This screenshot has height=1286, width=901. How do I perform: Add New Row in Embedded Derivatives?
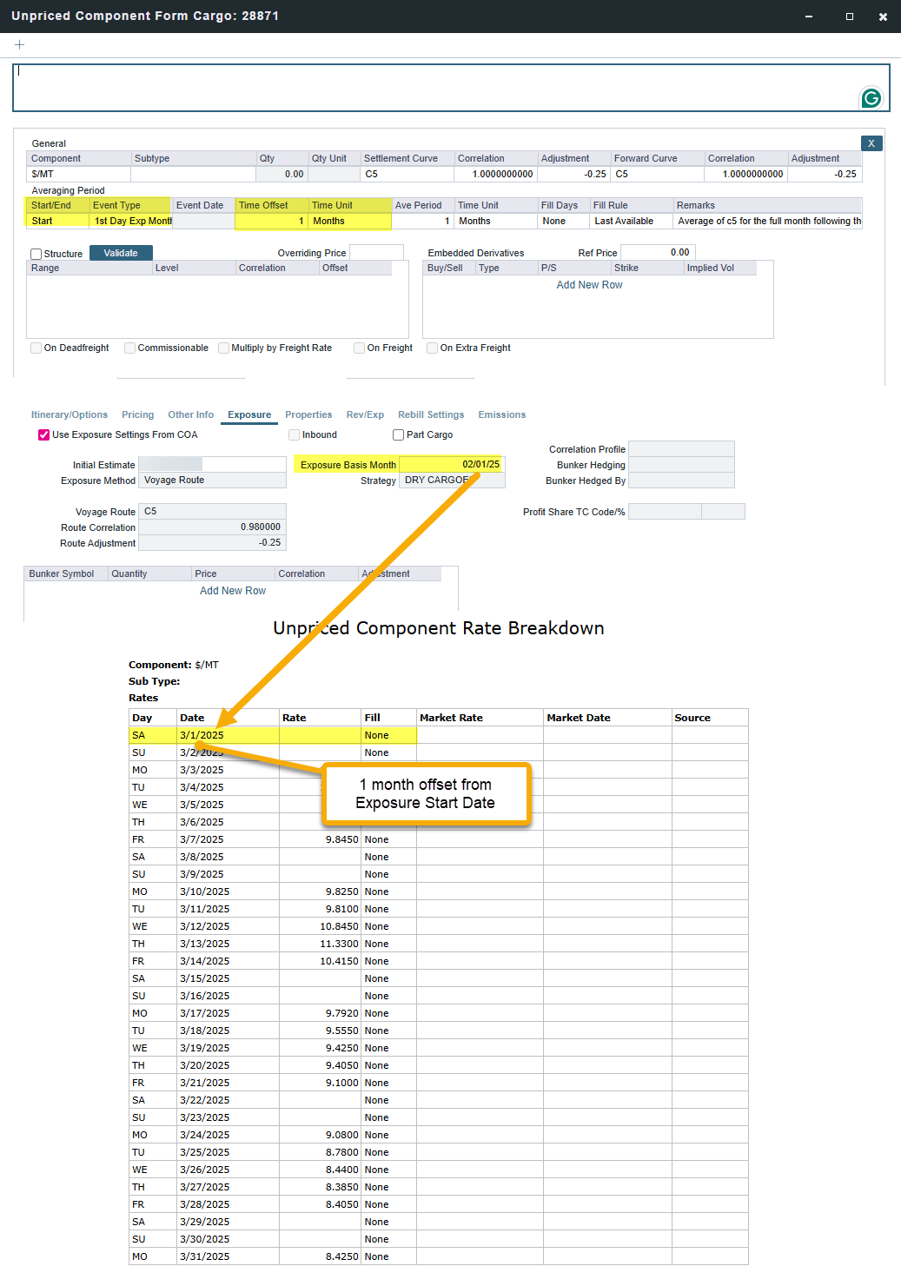pyautogui.click(x=589, y=285)
